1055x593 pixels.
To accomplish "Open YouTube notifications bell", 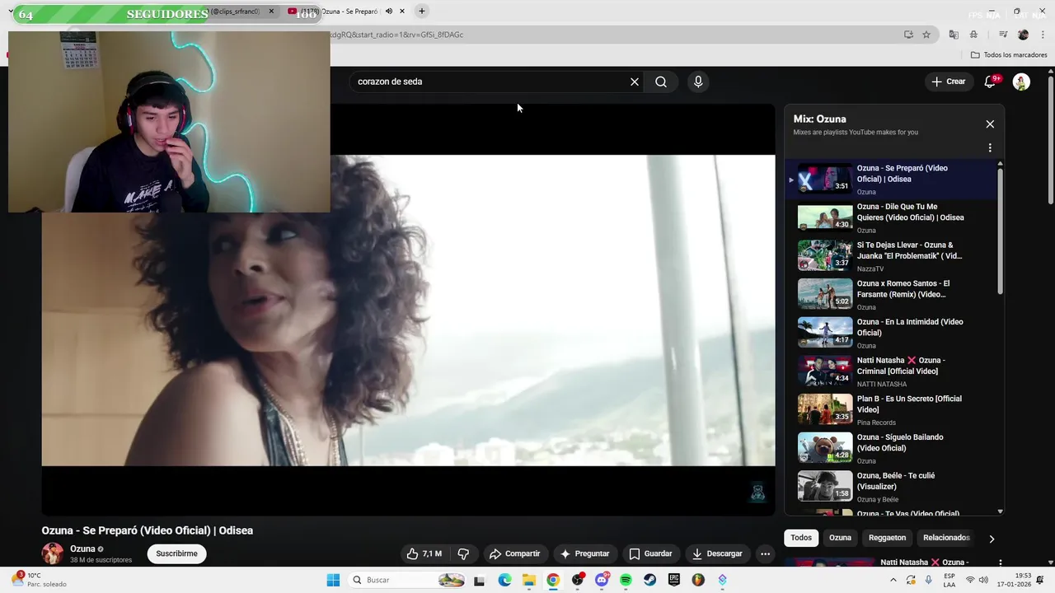I will (991, 82).
